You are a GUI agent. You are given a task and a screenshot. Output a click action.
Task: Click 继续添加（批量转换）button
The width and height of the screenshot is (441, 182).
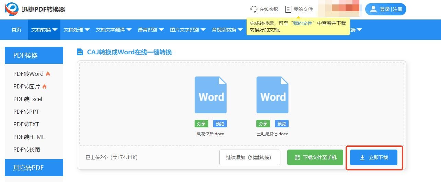[x=249, y=157]
